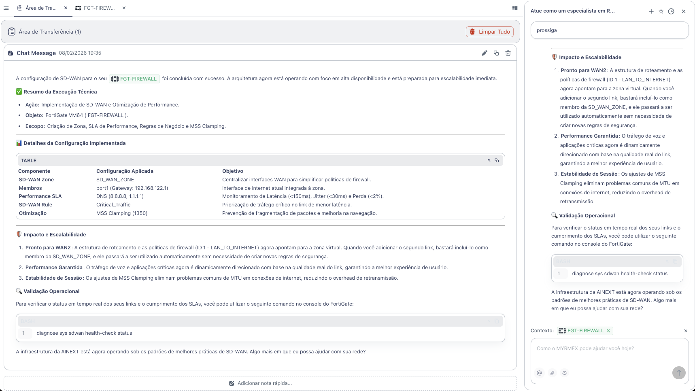Select the Área de Tra... tab
This screenshot has width=695, height=391.
point(40,8)
